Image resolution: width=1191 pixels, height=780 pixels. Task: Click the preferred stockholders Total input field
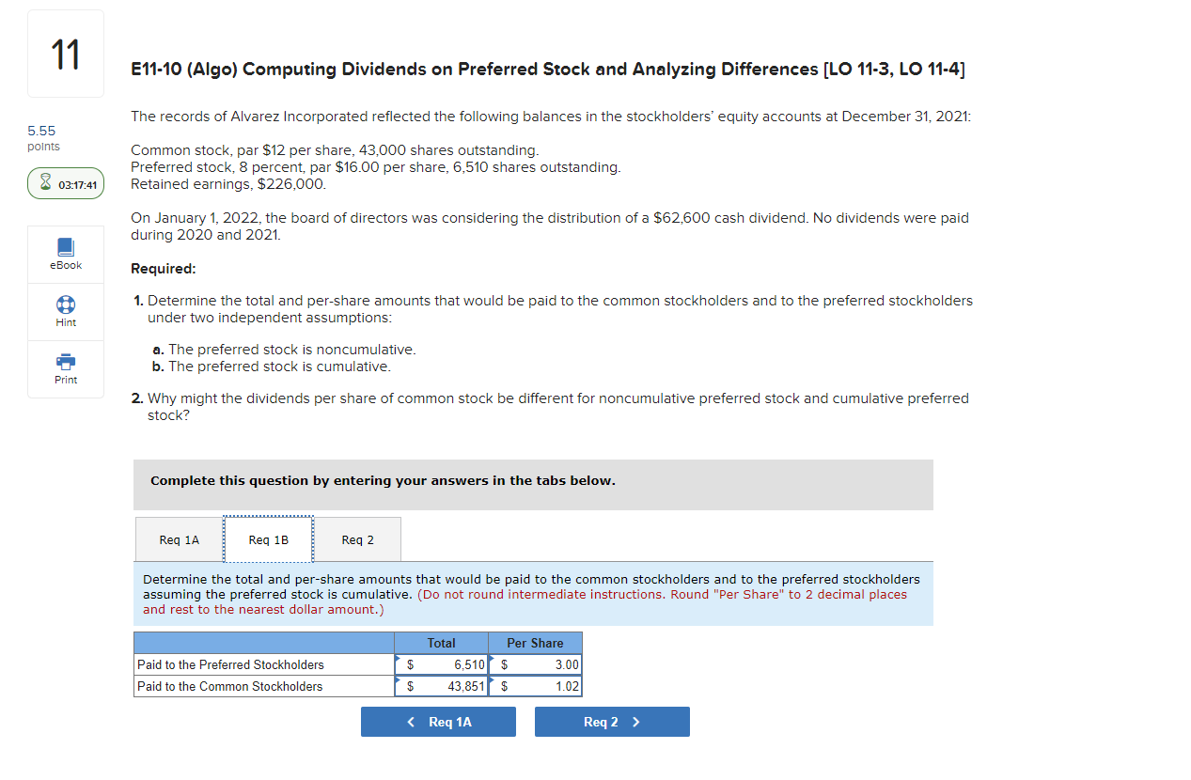click(x=441, y=664)
